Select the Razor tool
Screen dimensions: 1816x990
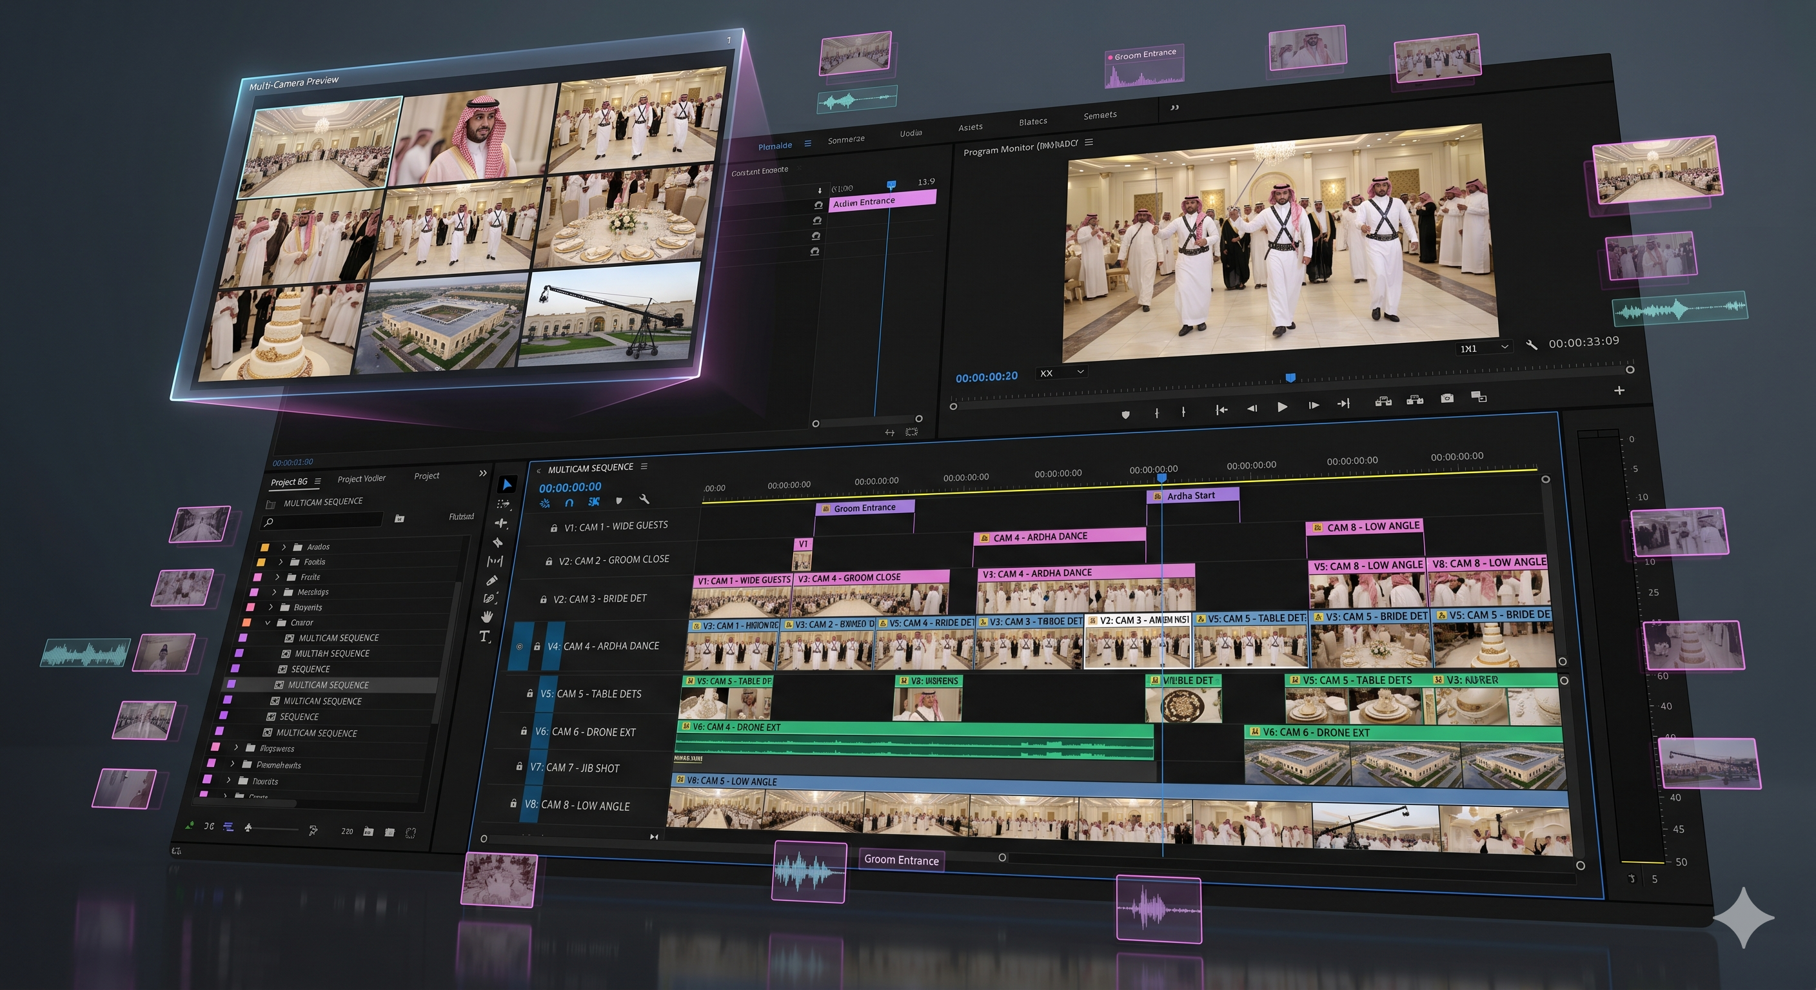498,542
